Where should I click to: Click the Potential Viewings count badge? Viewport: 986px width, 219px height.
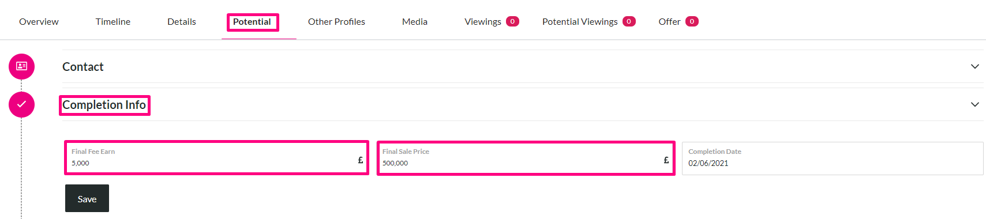coord(629,21)
